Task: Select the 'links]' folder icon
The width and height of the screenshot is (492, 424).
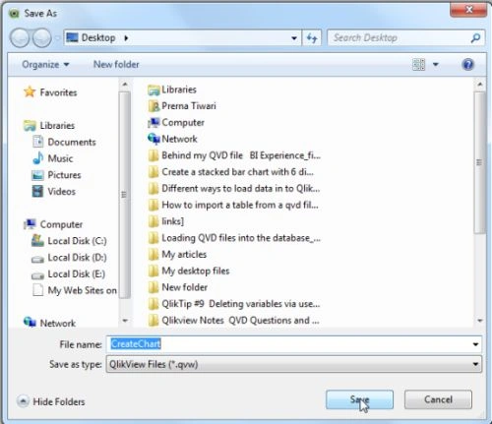Action: pyautogui.click(x=154, y=221)
